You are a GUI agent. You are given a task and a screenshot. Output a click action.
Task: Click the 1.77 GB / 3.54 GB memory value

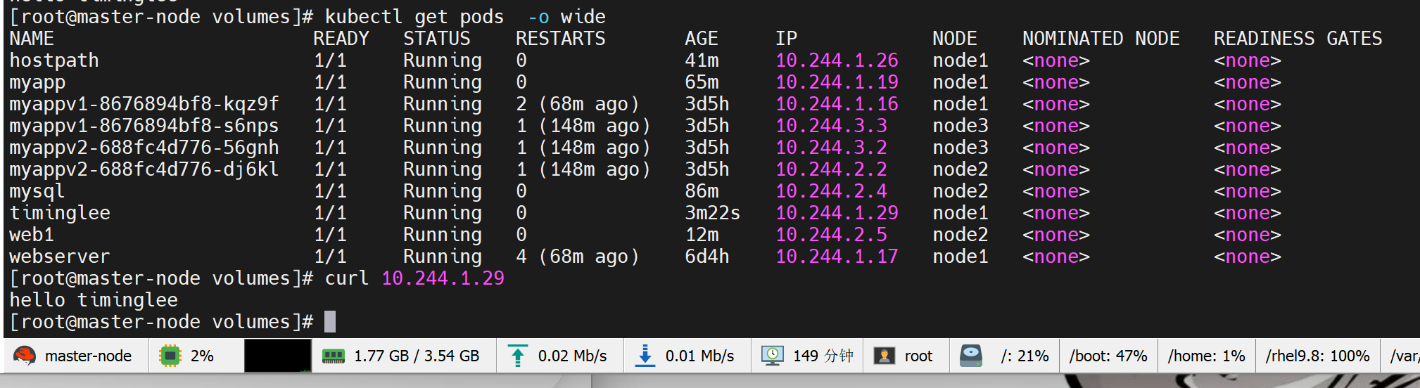[x=417, y=356]
